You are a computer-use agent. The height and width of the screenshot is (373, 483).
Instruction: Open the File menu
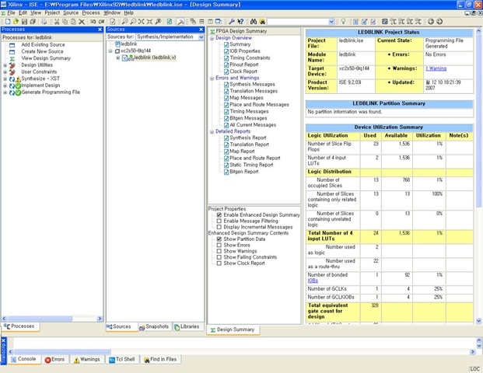click(11, 12)
